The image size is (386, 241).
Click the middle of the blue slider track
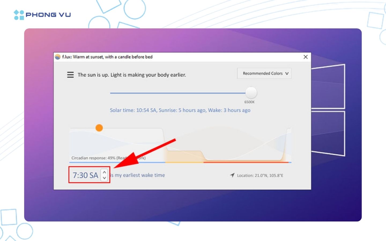(177, 93)
